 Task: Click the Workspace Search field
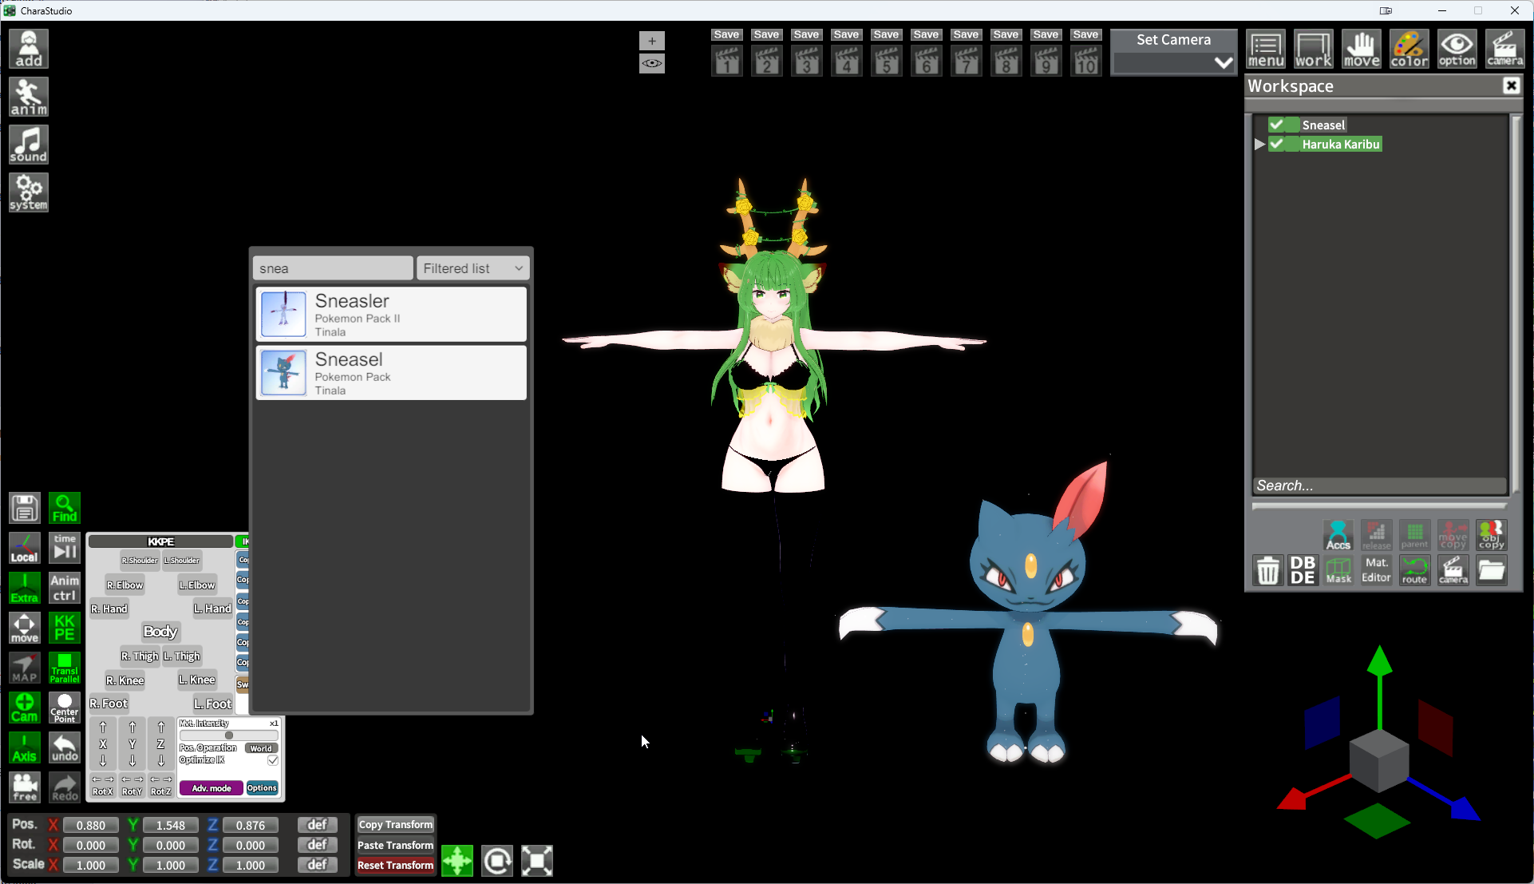1379,486
